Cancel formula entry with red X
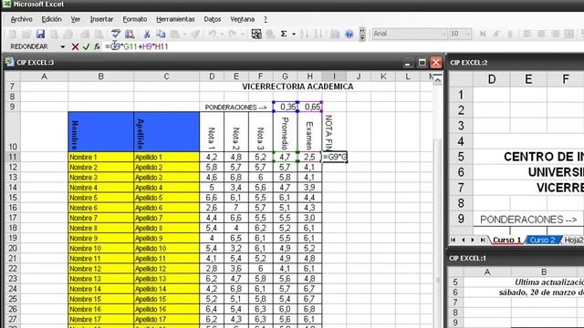The height and width of the screenshot is (328, 584). tap(75, 46)
